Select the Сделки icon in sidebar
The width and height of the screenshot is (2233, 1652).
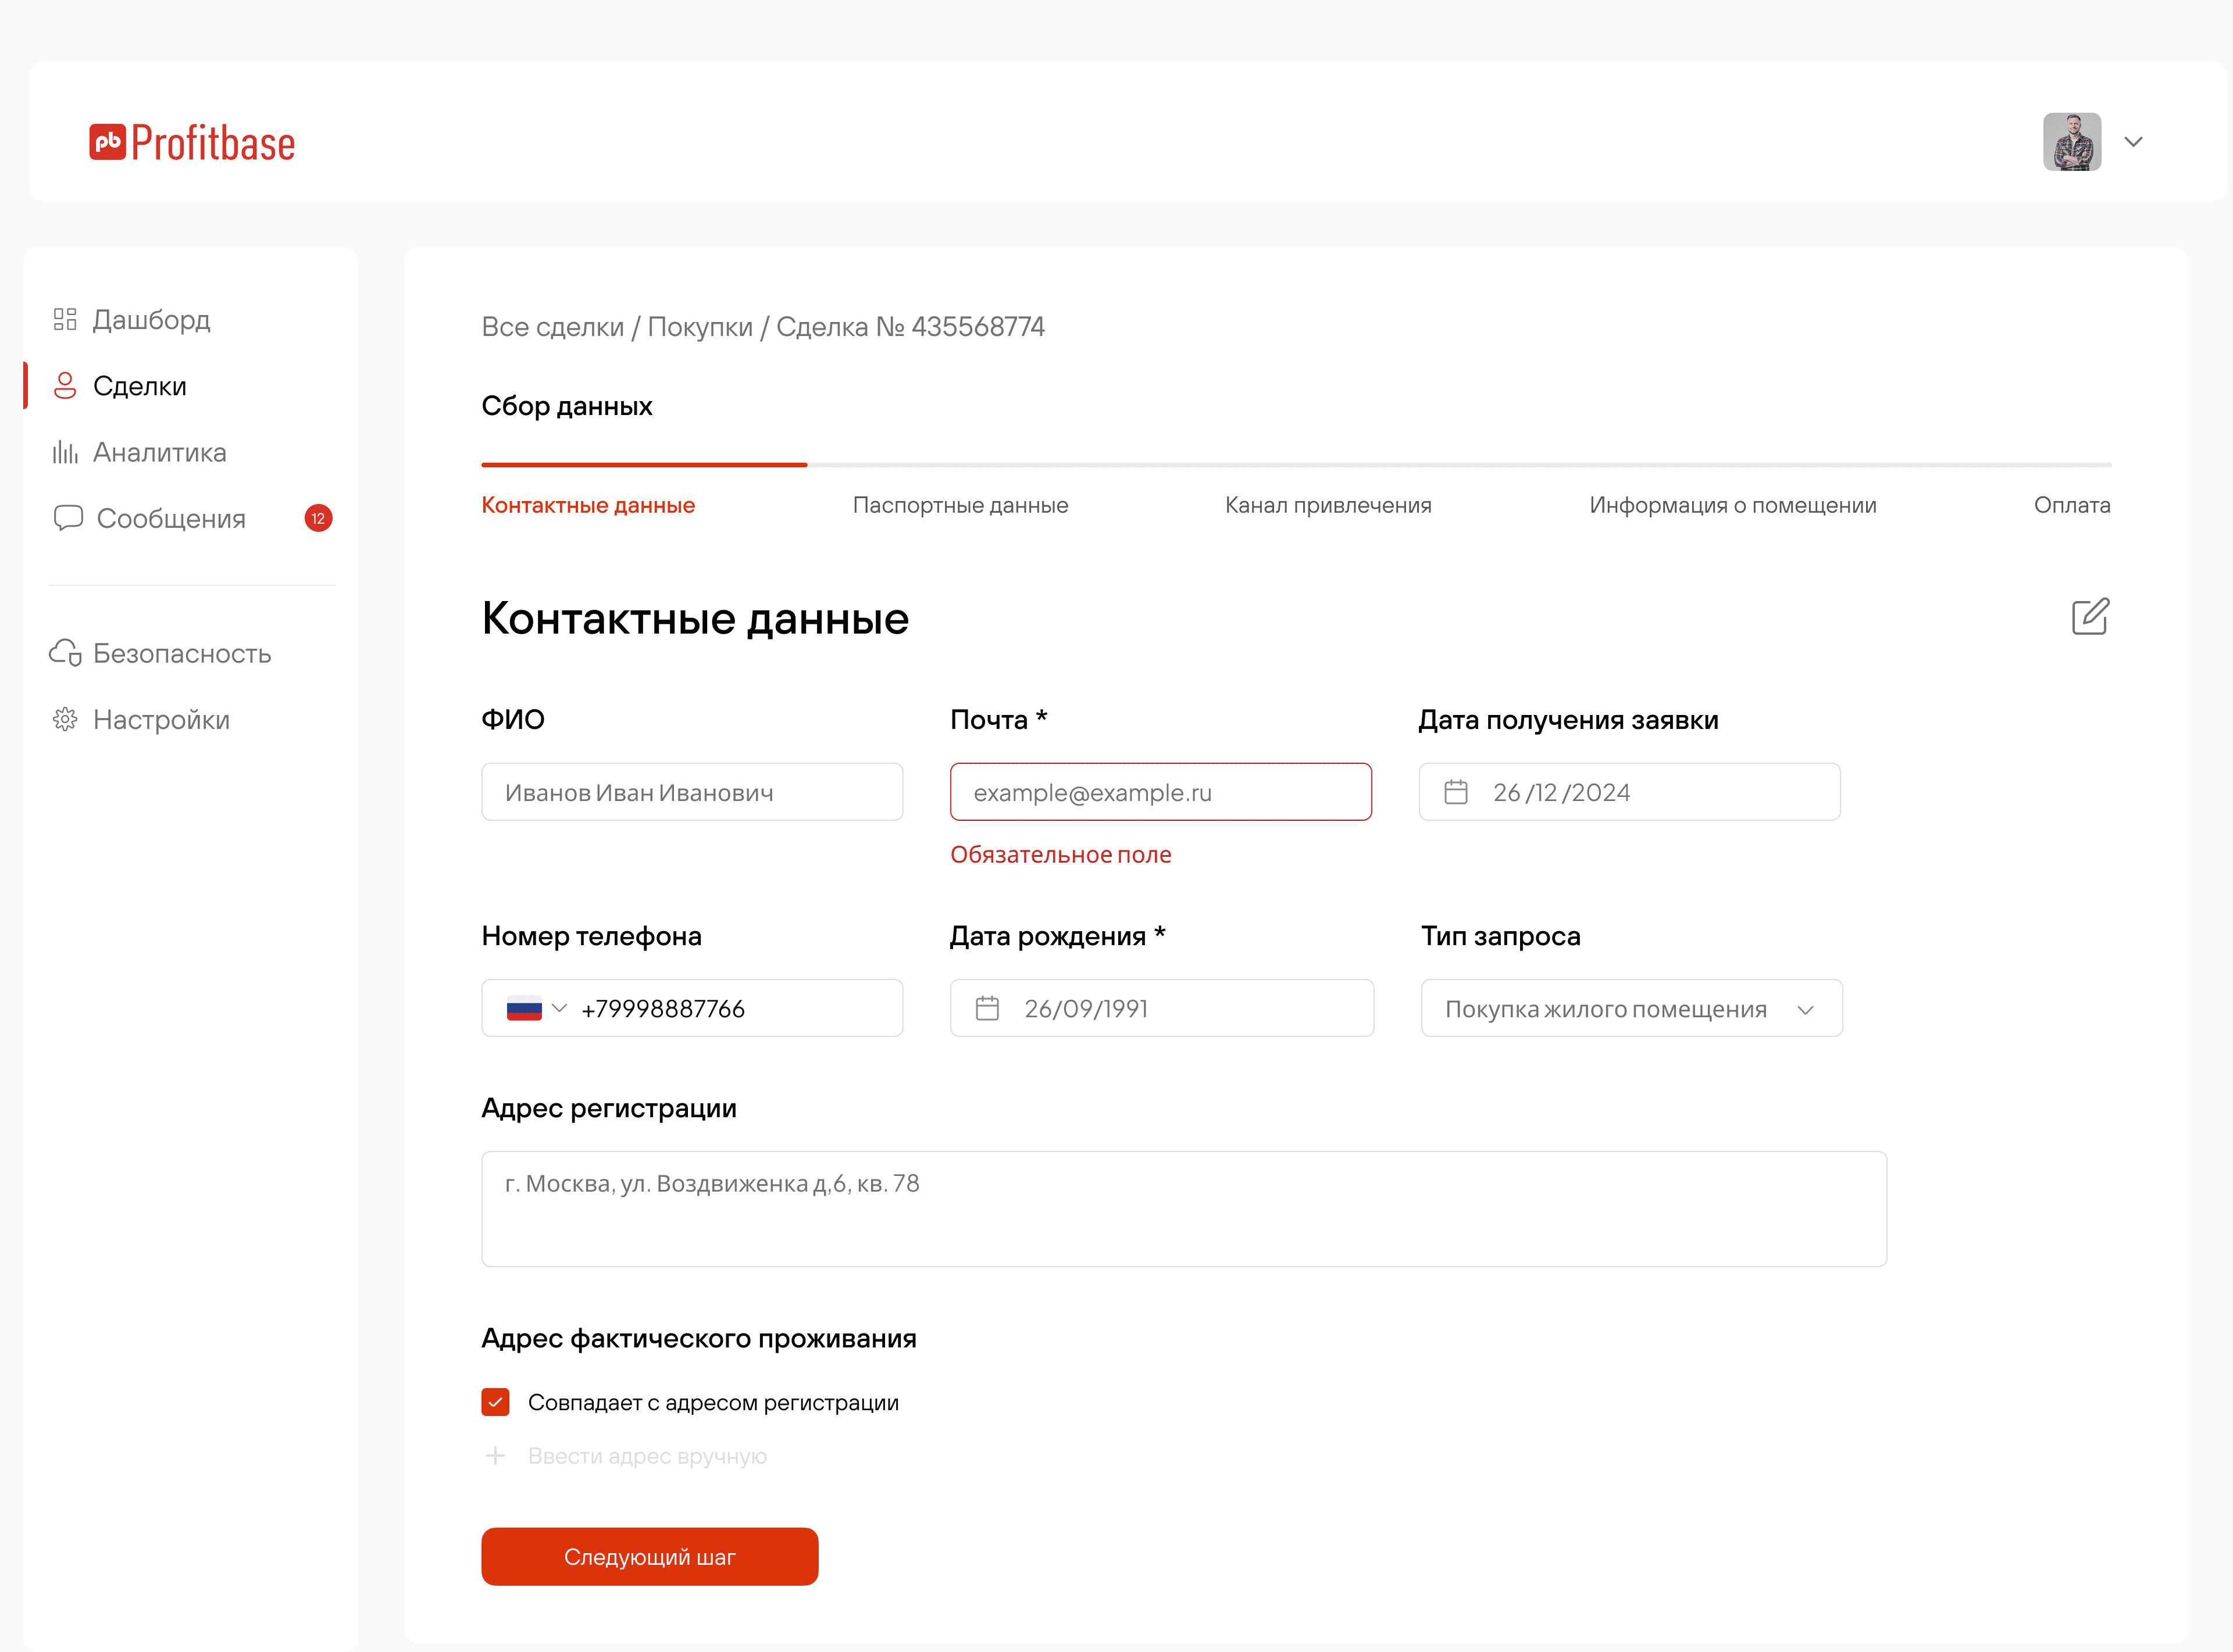[x=65, y=385]
